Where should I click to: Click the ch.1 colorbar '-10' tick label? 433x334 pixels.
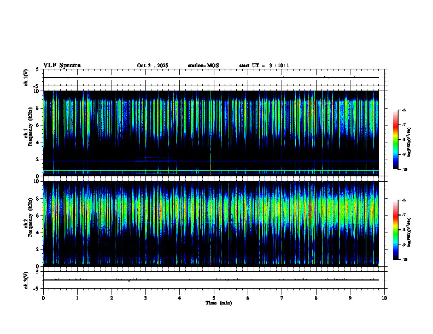click(404, 169)
